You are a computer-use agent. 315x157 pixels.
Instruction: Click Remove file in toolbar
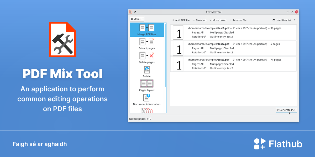238,20
